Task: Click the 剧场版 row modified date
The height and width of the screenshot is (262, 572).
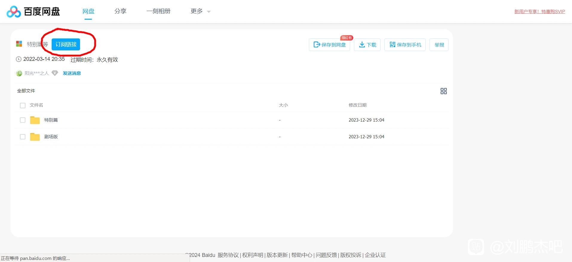Action: pos(366,137)
